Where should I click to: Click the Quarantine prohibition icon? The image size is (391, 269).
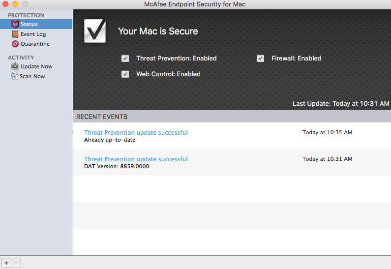15,44
